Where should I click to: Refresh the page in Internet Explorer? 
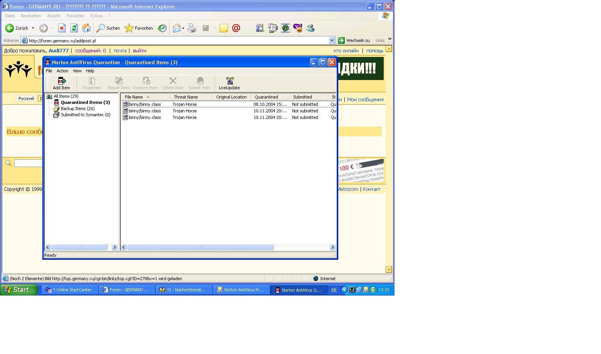coord(74,28)
